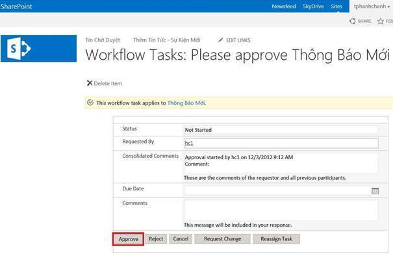Click the Workflow Tasks page title

click(x=237, y=55)
